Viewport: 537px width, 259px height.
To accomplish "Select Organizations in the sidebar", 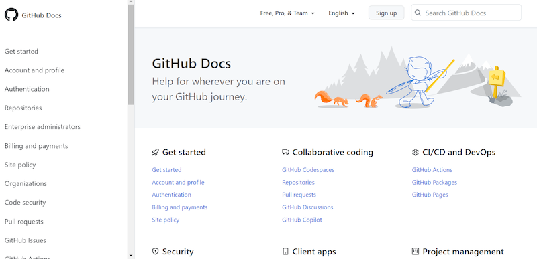I will [x=26, y=183].
